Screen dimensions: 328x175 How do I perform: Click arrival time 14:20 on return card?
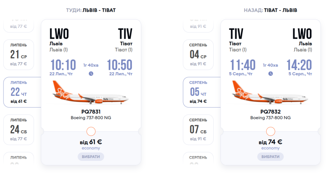click(x=299, y=65)
